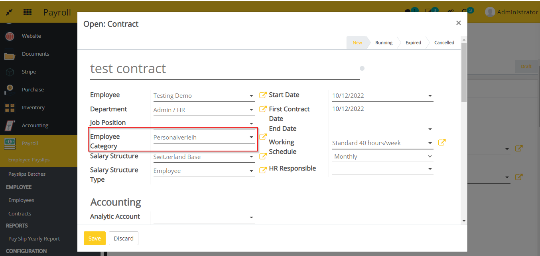
Task: Click the Inventory app icon in sidebar
Action: coord(10,108)
